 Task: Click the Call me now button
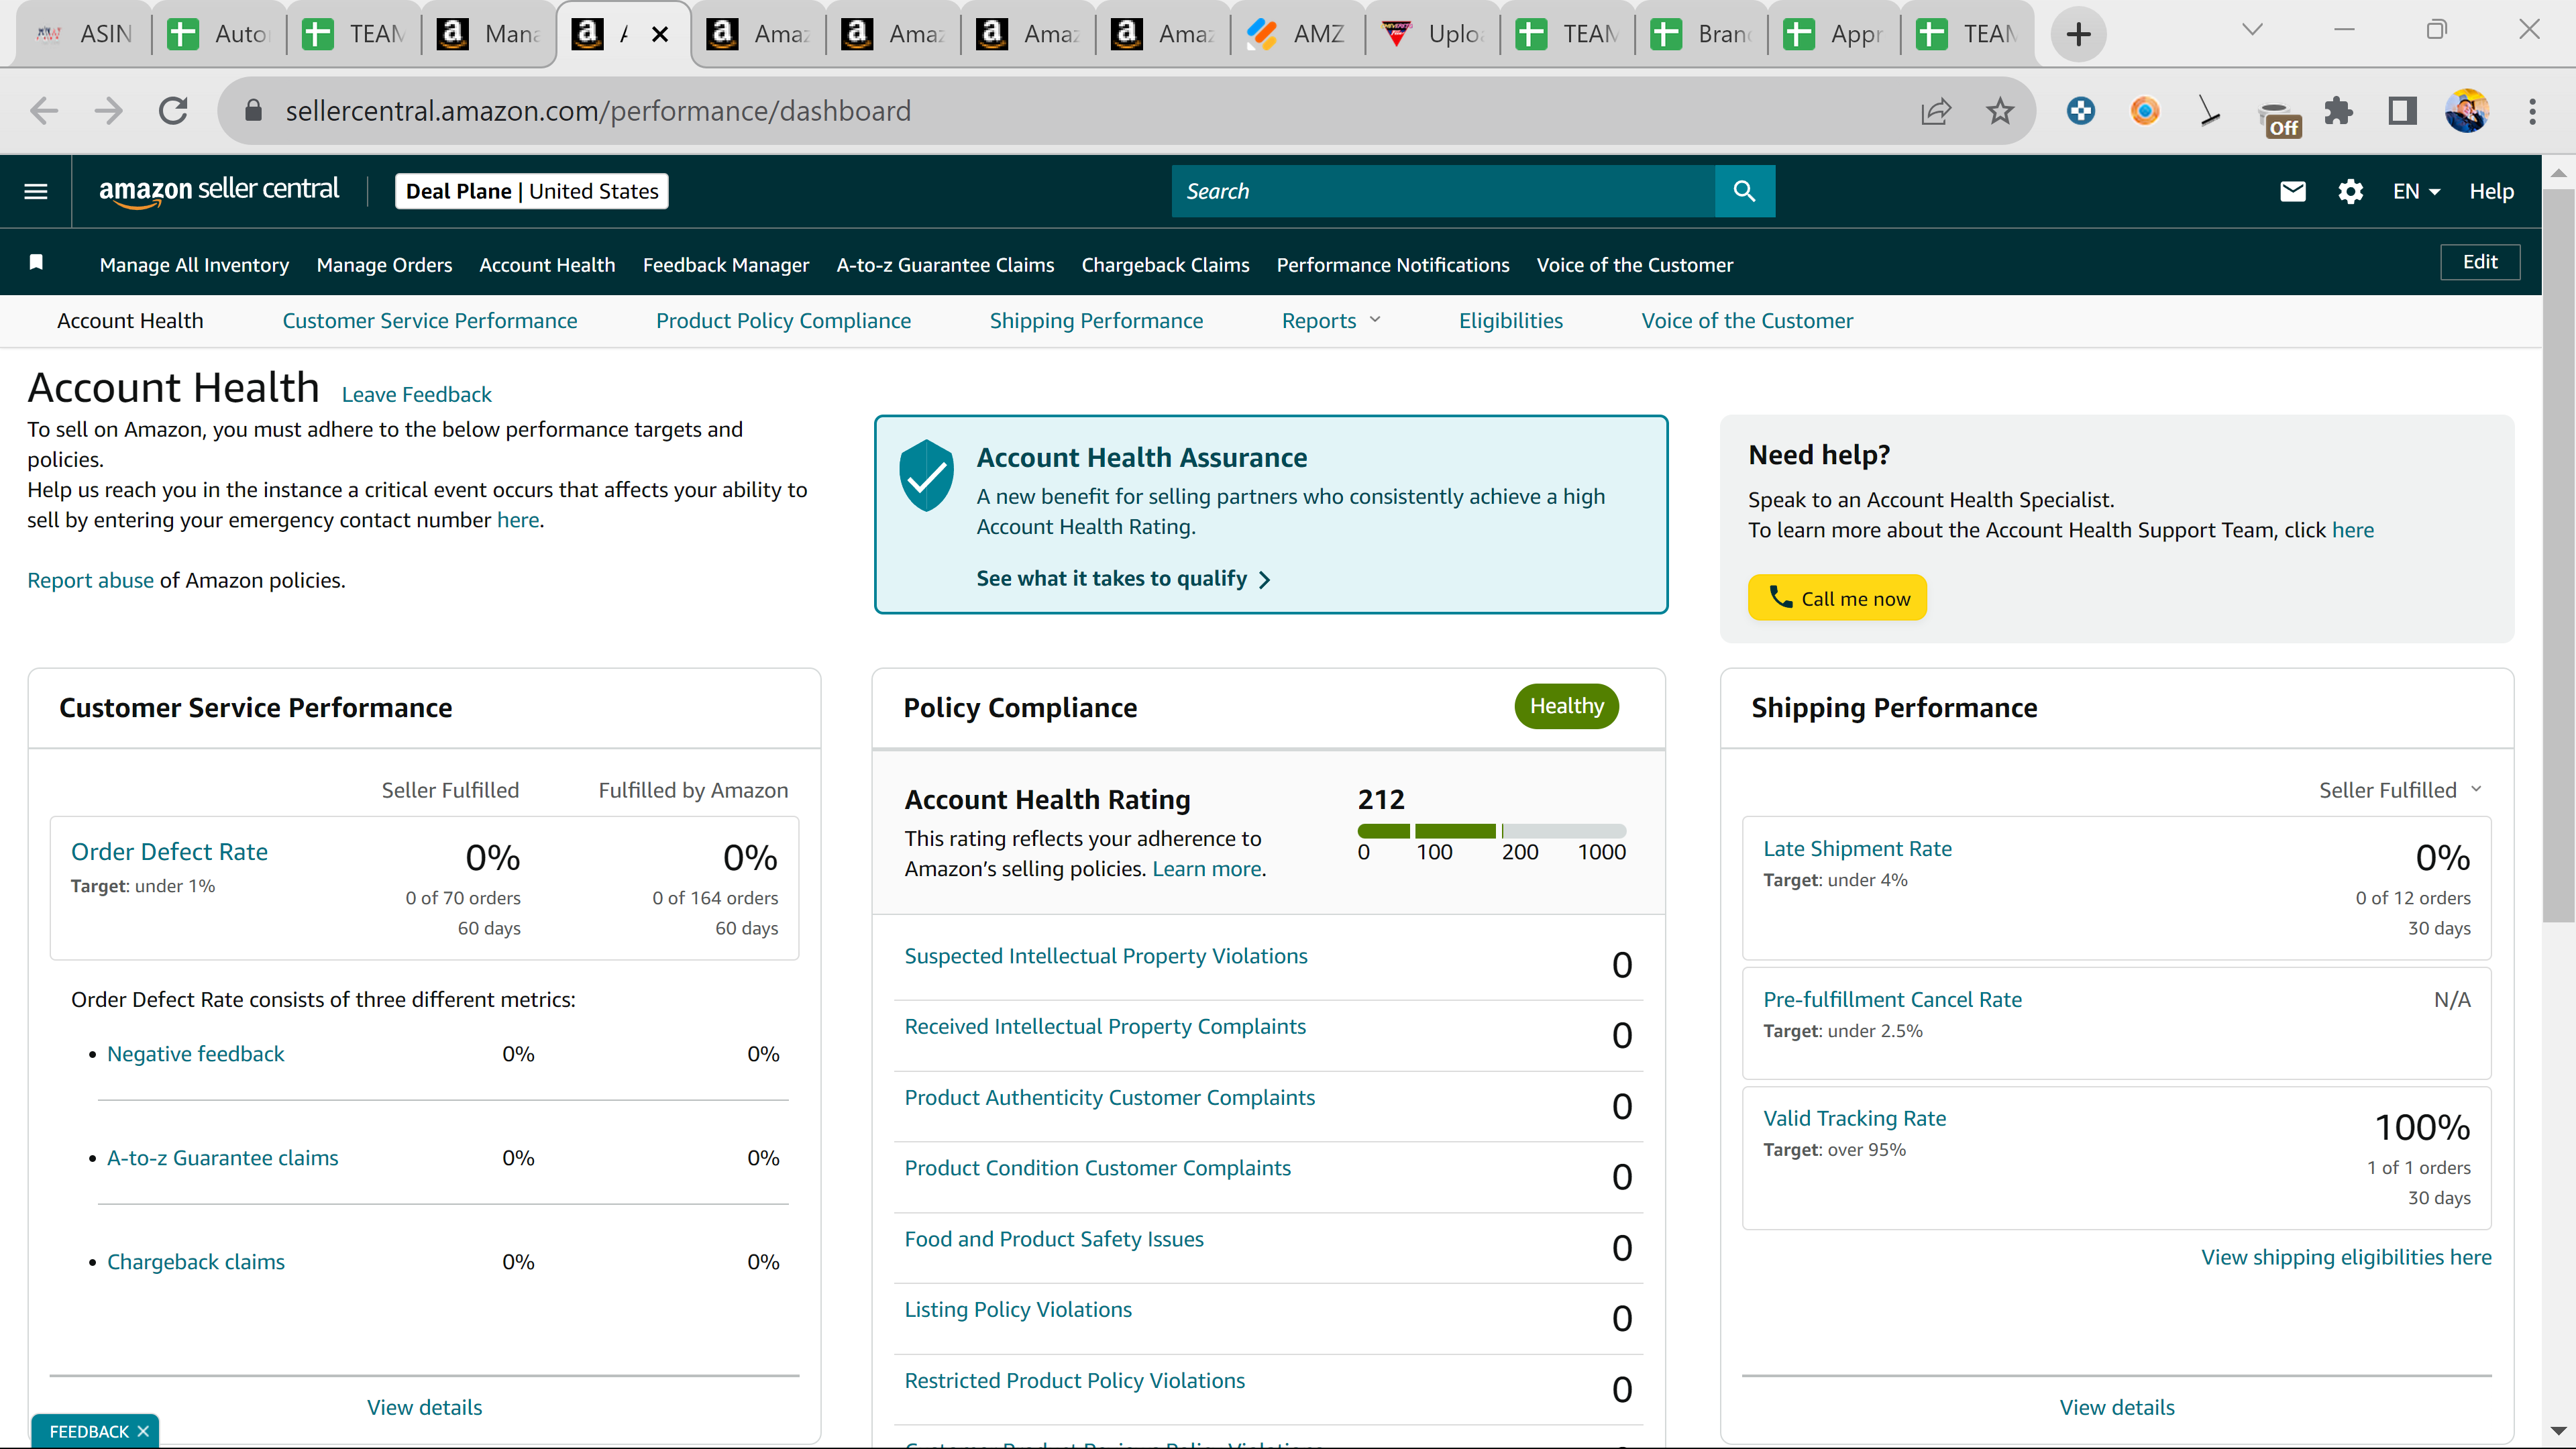pyautogui.click(x=1837, y=598)
